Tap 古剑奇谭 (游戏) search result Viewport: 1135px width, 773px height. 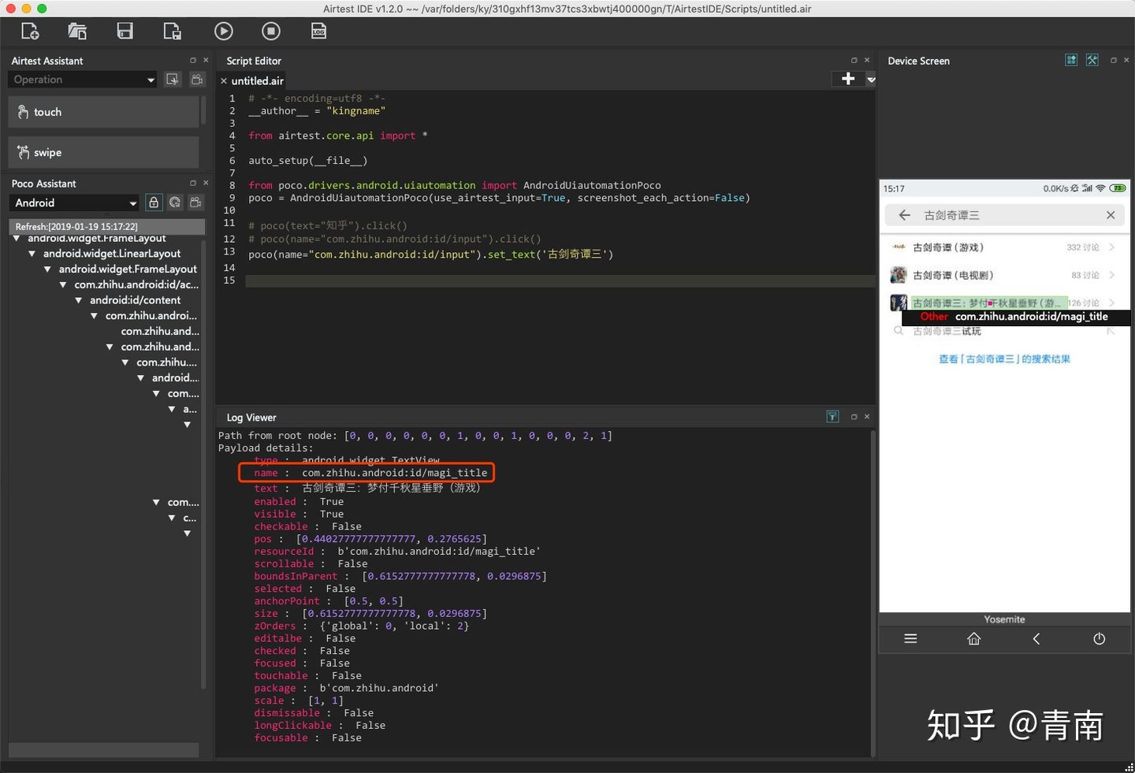tap(1004, 247)
